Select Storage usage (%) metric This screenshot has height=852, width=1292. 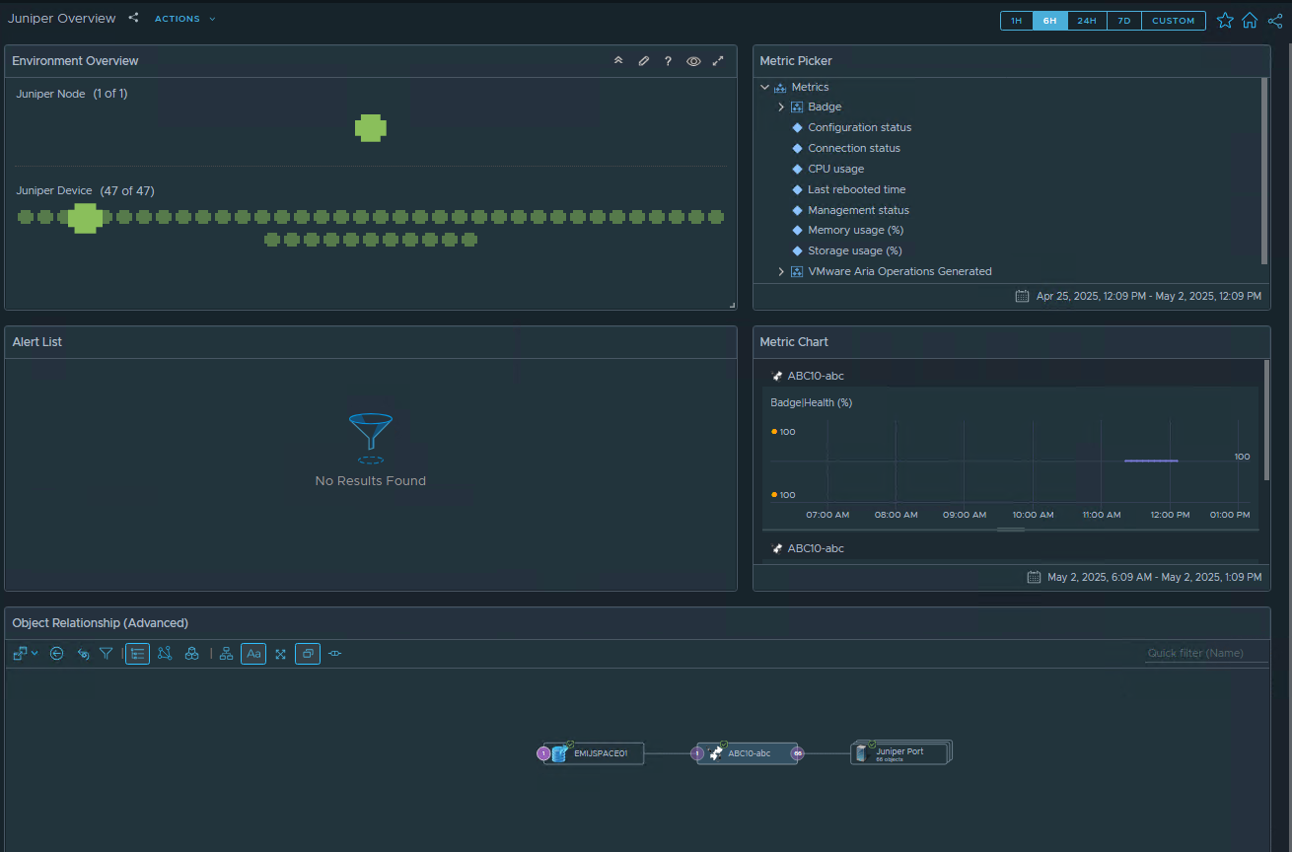pyautogui.click(x=855, y=250)
